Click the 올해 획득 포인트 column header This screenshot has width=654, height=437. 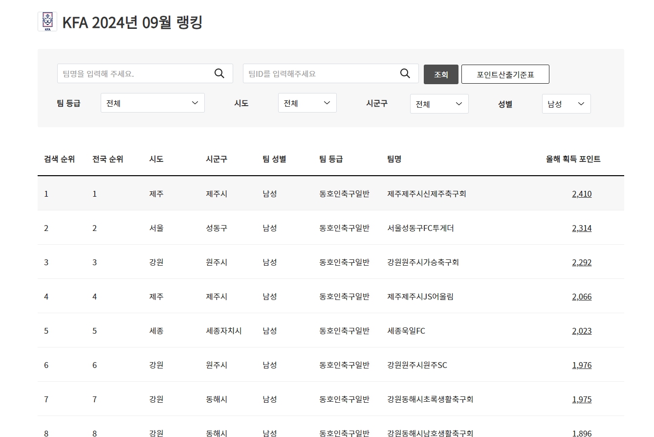573,159
